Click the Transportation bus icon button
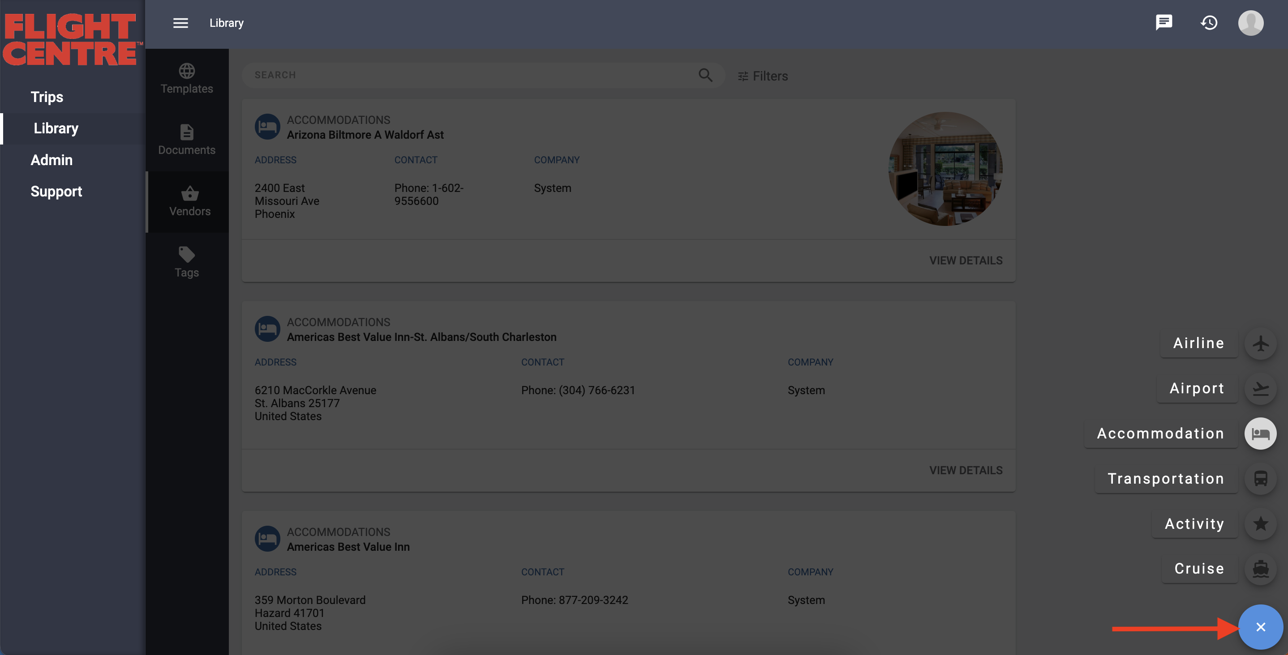Image resolution: width=1288 pixels, height=655 pixels. [x=1260, y=479]
